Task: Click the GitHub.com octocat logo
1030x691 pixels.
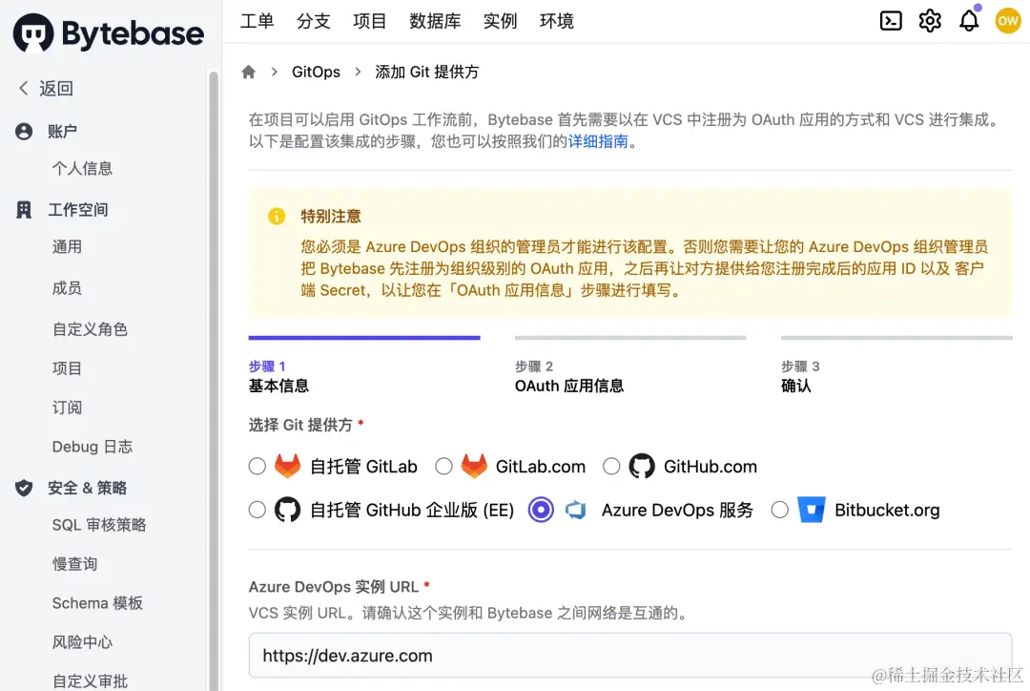Action: (642, 466)
